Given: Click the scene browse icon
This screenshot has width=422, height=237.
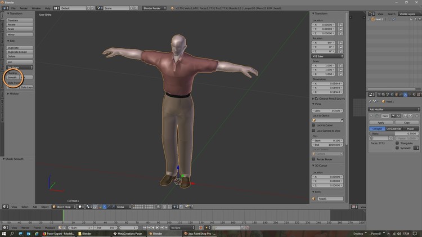Looking at the screenshot, I should tap(99, 8).
